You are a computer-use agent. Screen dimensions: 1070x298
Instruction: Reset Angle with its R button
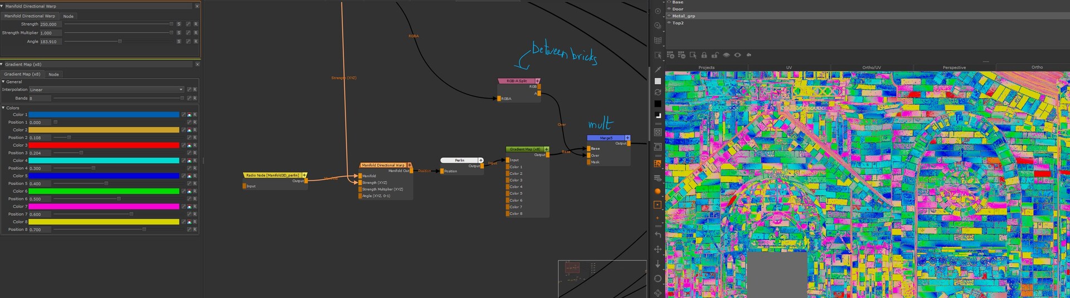pos(196,41)
